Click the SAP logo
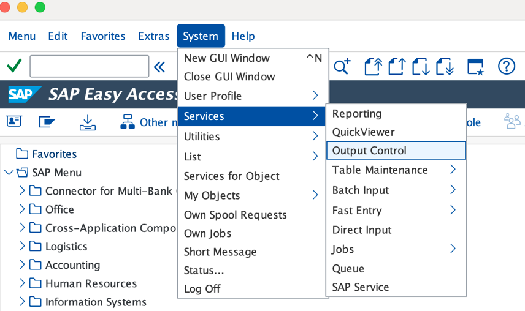 (x=24, y=94)
